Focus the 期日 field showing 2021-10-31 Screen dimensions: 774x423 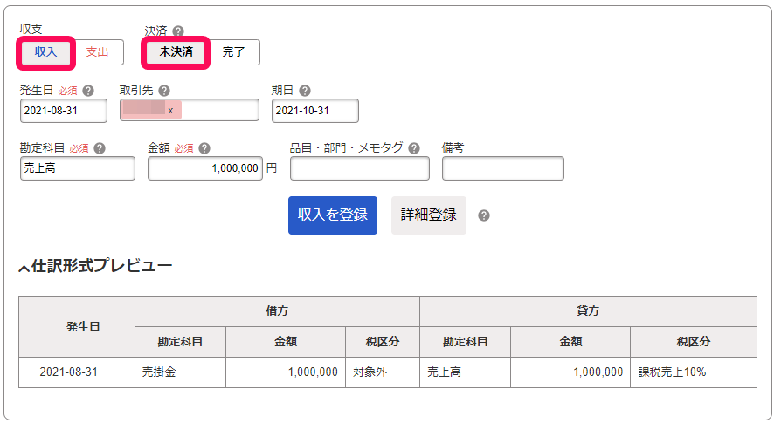pyautogui.click(x=315, y=111)
